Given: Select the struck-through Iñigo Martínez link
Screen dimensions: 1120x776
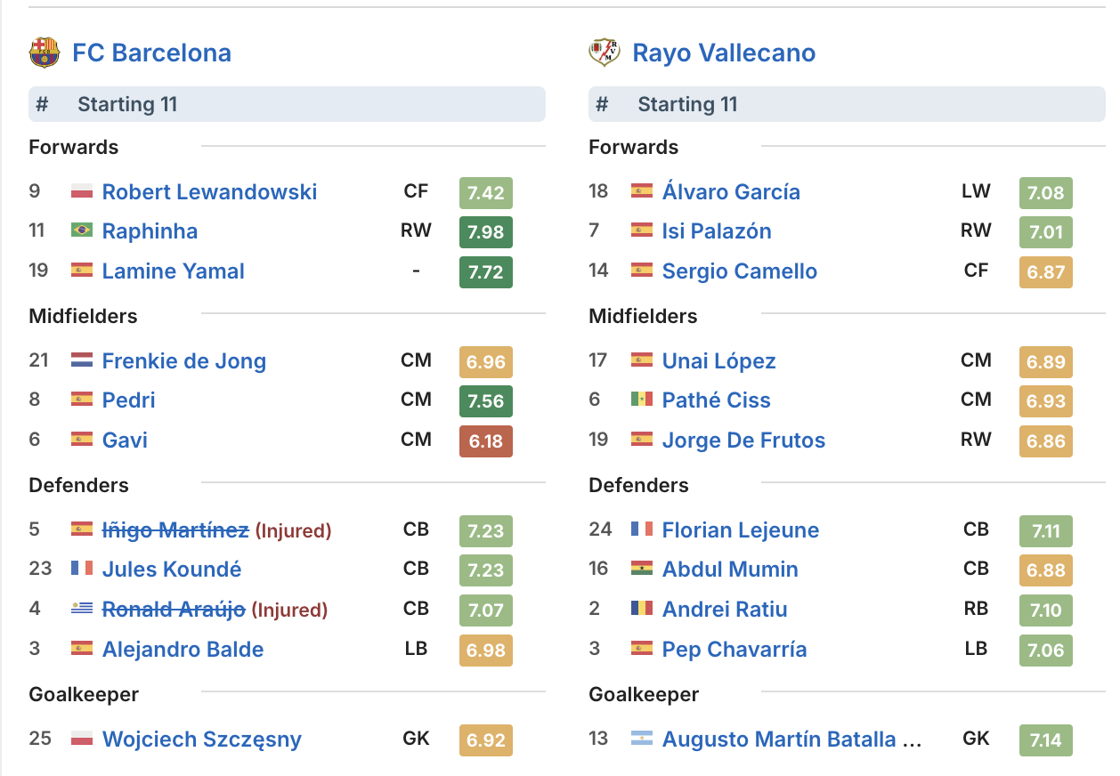Looking at the screenshot, I should coord(175,530).
